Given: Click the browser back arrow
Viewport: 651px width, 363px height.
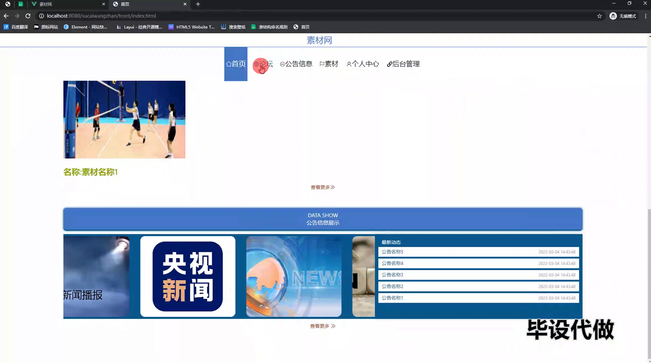Looking at the screenshot, I should pyautogui.click(x=6, y=16).
